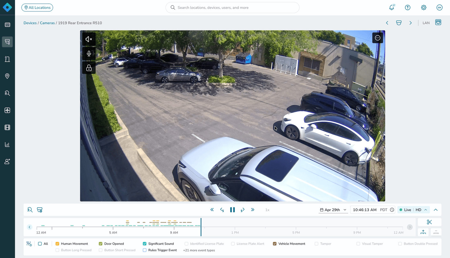Open people search icon in playback bar
This screenshot has width=450, height=258.
(x=30, y=210)
